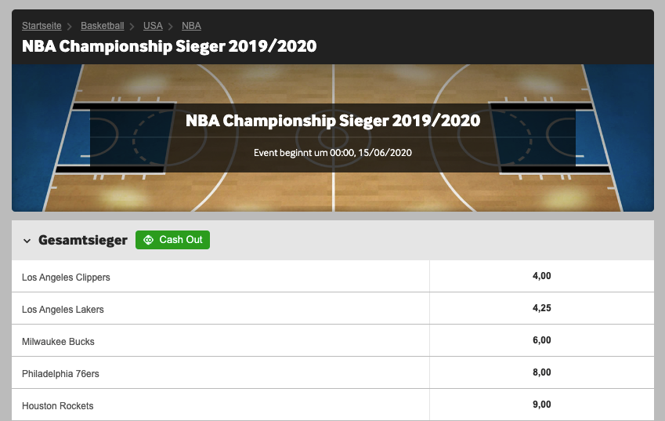
Task: Select Milwaukee Bucks odds 6,00
Action: [541, 340]
